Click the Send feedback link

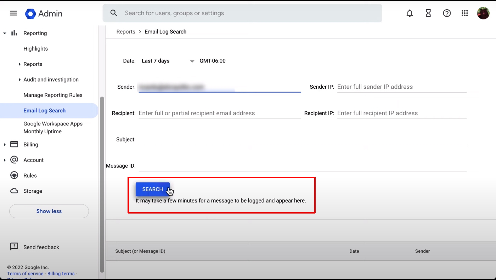pyautogui.click(x=41, y=247)
